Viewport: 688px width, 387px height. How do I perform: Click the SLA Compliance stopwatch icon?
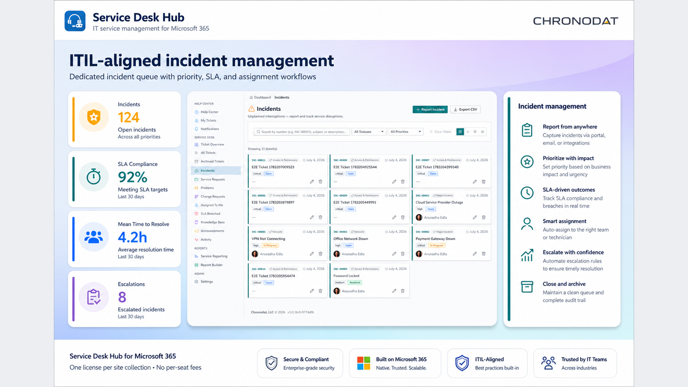pos(93,177)
